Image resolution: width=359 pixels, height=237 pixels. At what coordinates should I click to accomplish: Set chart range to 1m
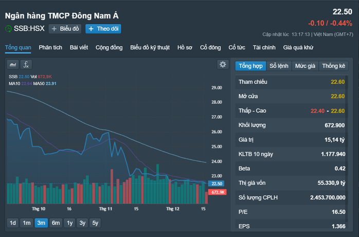(27, 223)
